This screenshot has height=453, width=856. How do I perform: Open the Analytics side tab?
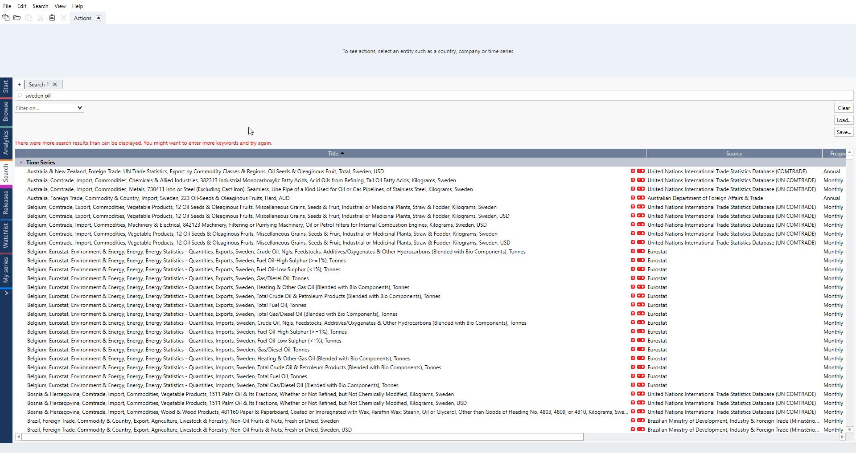tap(6, 143)
